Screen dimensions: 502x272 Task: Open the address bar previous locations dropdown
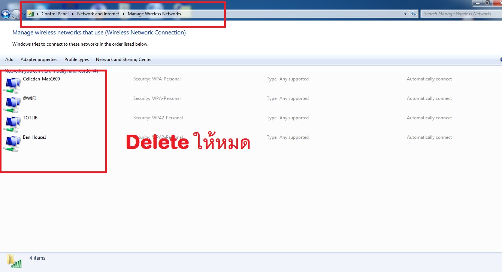[x=405, y=14]
